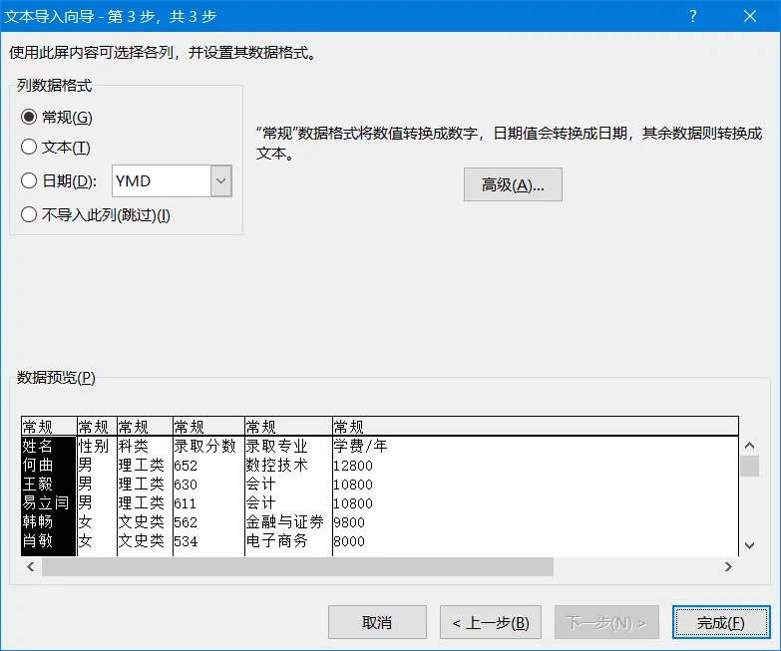Select the 录取分数 column in preview
This screenshot has height=651, width=781.
coord(204,446)
